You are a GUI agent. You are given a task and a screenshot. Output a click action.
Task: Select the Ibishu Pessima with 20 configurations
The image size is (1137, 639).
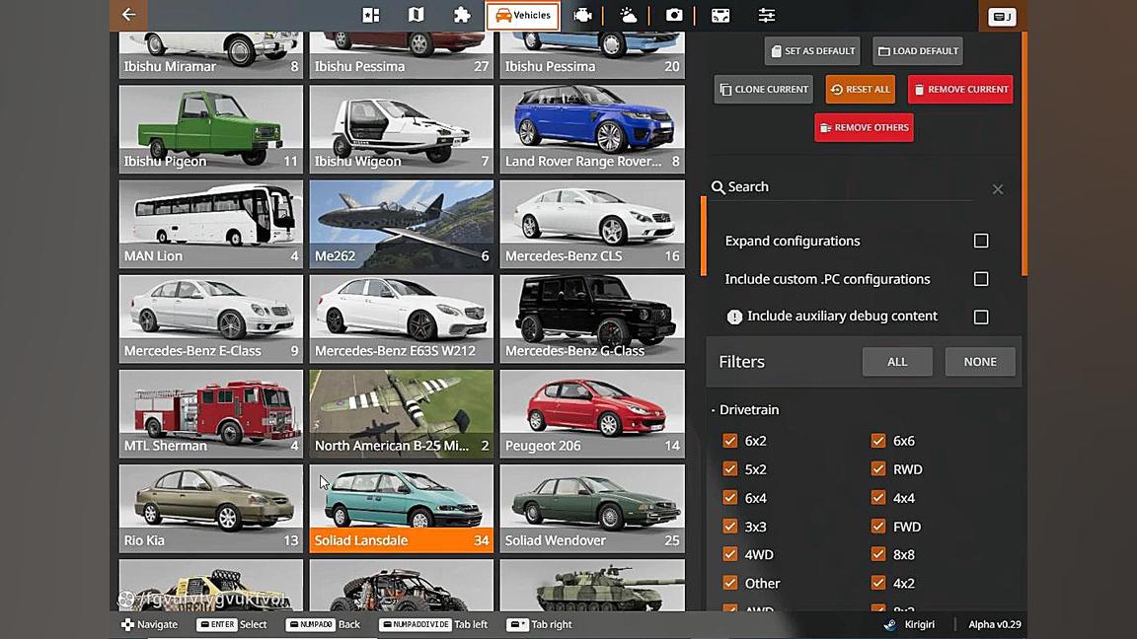(592, 55)
